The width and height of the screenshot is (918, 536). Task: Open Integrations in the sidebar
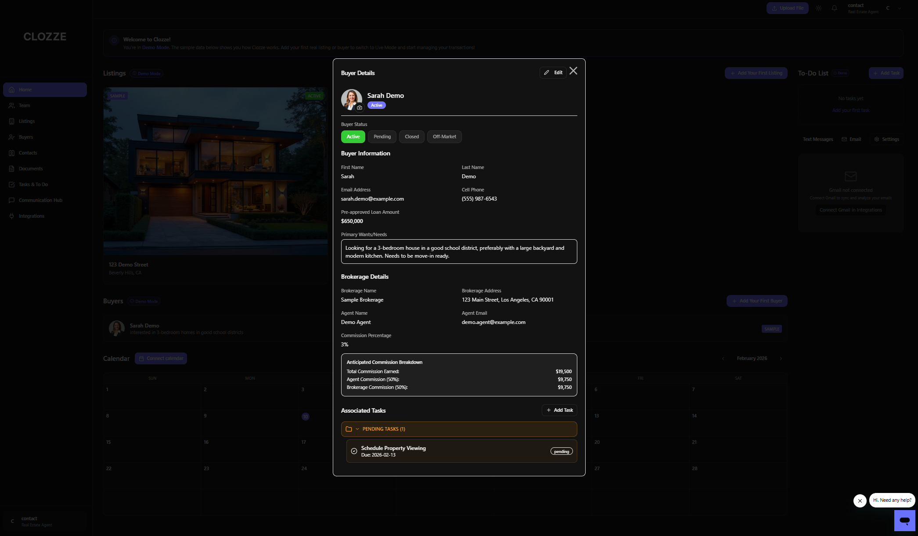[x=31, y=216]
